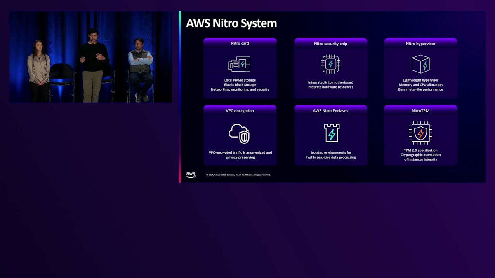Select the Nitro card header
495x278 pixels.
coord(240,43)
